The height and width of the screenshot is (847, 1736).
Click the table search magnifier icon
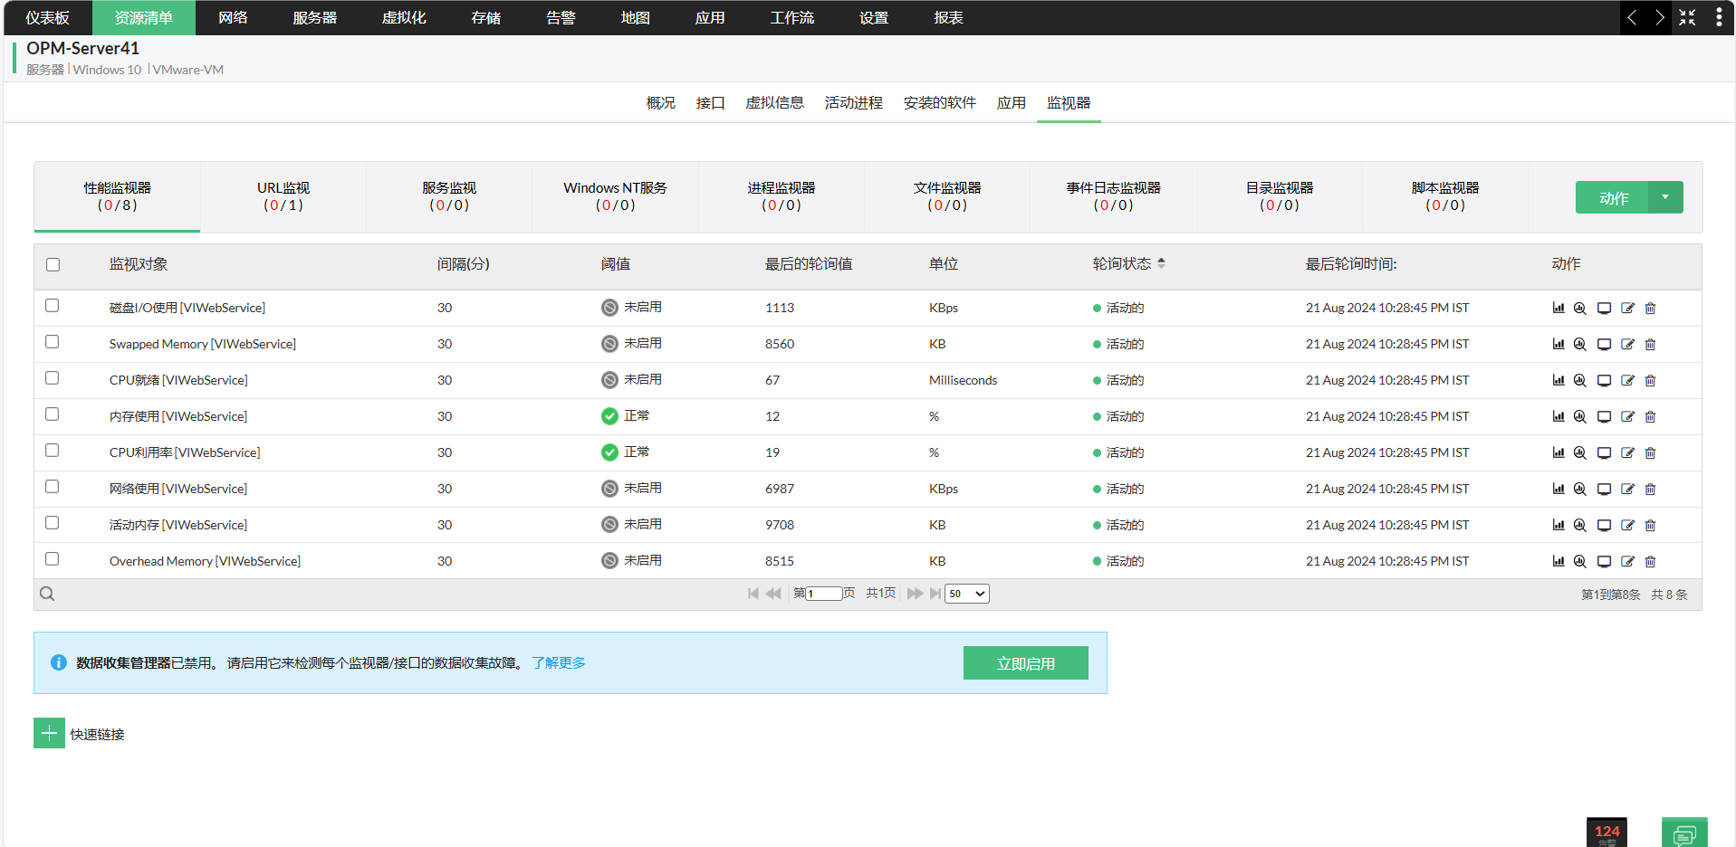[x=47, y=594]
